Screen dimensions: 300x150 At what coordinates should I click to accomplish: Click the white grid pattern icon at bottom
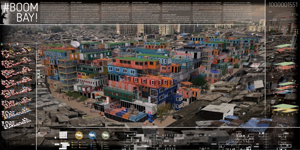[63, 135]
